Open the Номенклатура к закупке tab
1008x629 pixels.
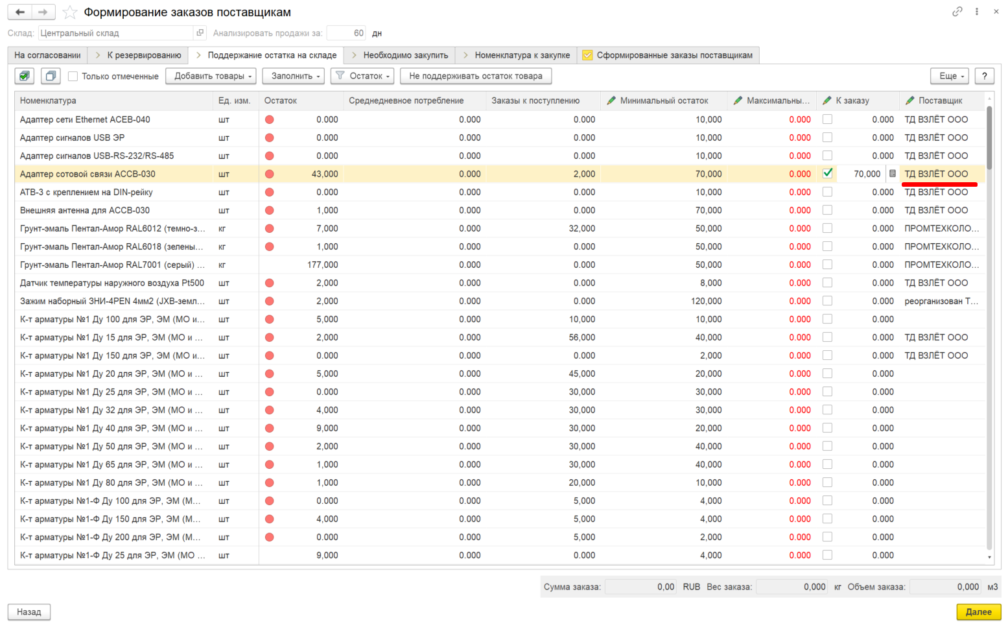pos(517,55)
